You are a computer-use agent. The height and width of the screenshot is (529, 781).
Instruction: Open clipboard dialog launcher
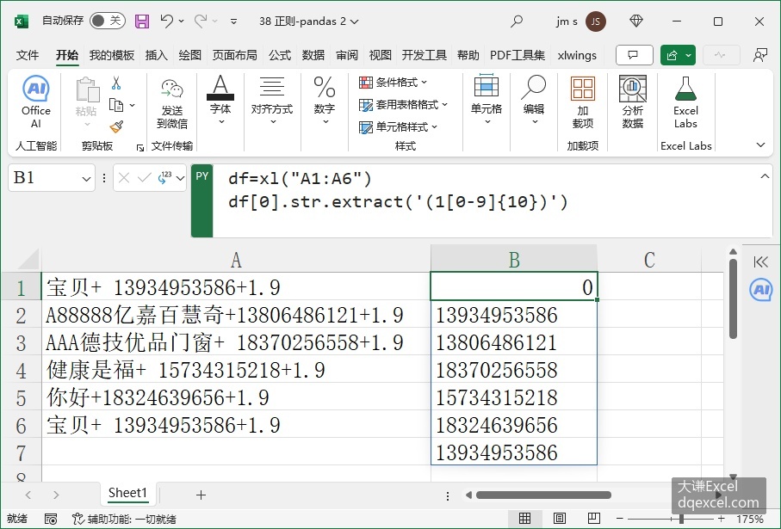(140, 148)
